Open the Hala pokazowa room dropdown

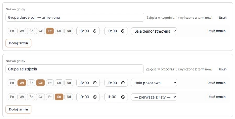point(154,83)
